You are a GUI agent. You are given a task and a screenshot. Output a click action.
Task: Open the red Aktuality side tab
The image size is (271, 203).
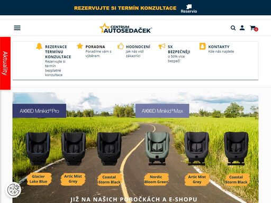point(5,63)
